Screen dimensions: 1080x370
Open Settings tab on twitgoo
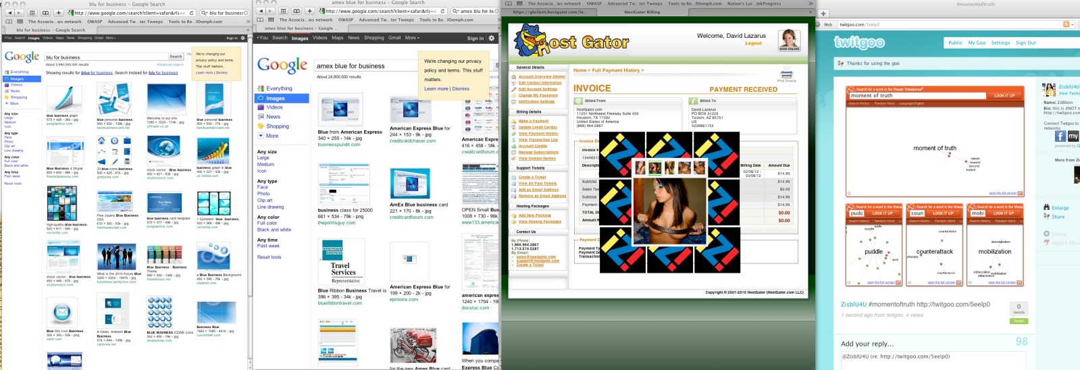click(1000, 43)
